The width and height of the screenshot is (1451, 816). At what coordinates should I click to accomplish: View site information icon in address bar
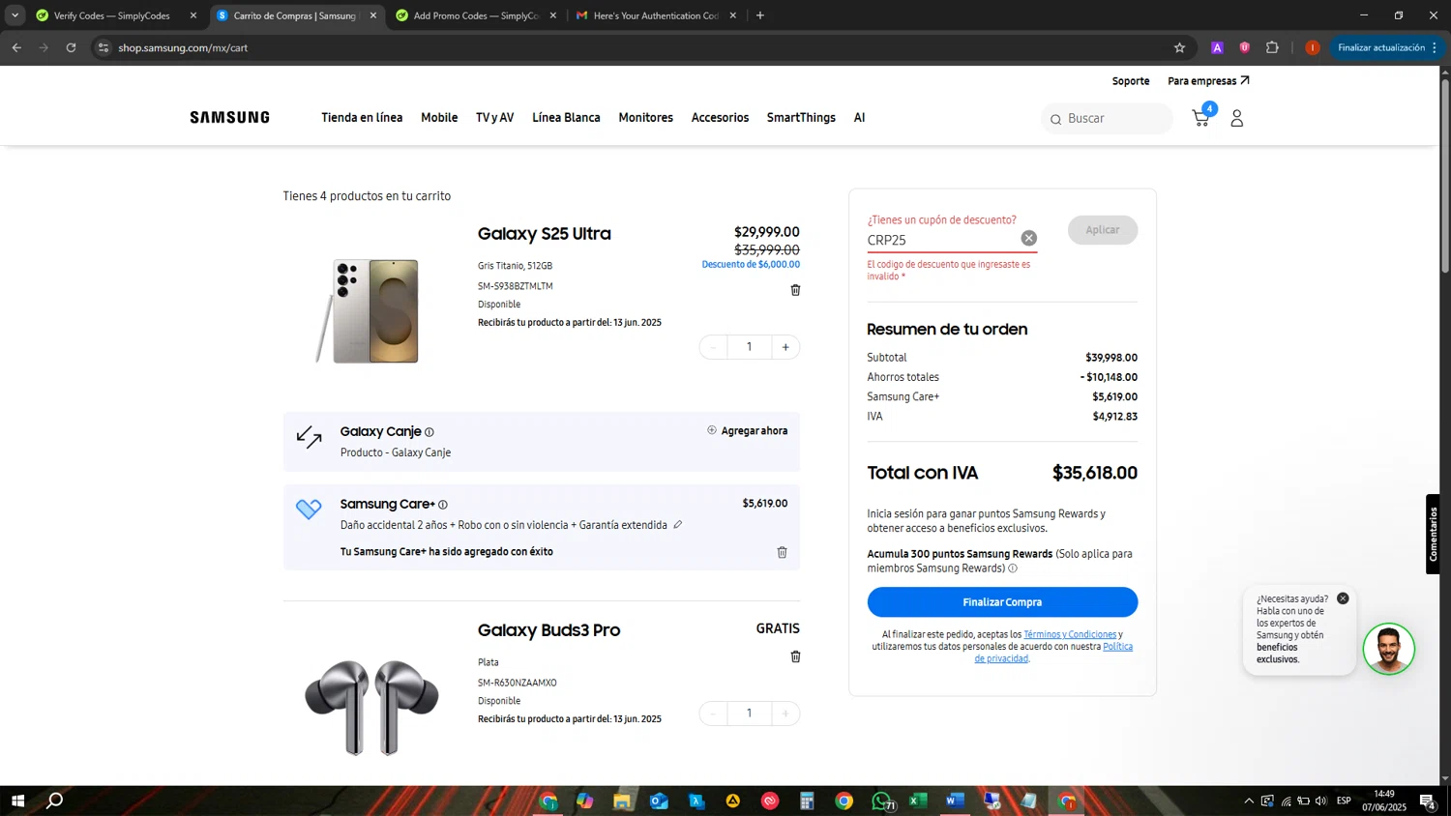pyautogui.click(x=104, y=47)
